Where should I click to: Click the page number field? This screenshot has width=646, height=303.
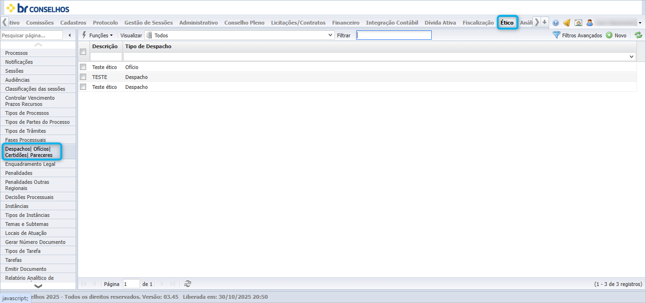pos(131,284)
